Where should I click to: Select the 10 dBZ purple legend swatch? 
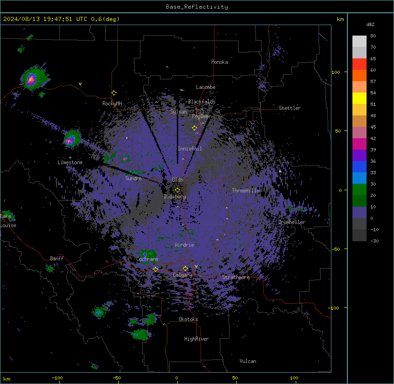(x=359, y=213)
